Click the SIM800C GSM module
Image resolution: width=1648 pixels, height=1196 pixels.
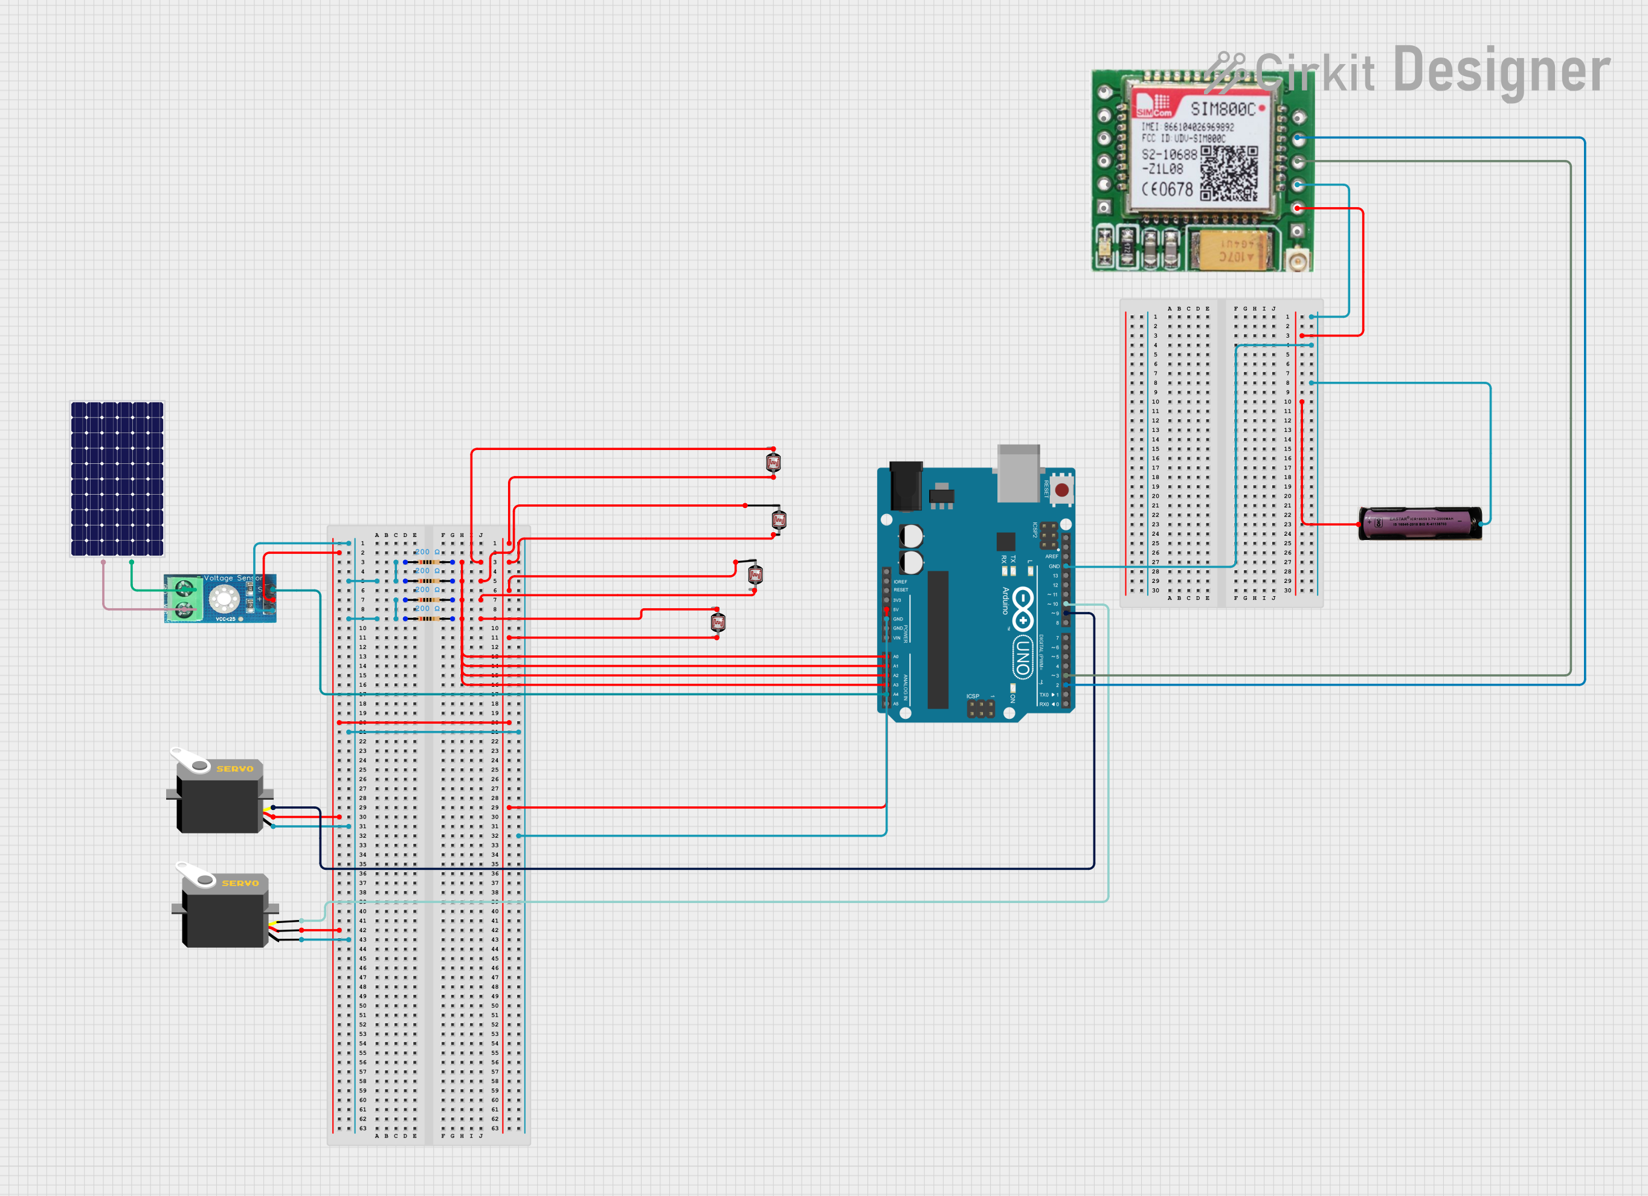tap(1203, 172)
